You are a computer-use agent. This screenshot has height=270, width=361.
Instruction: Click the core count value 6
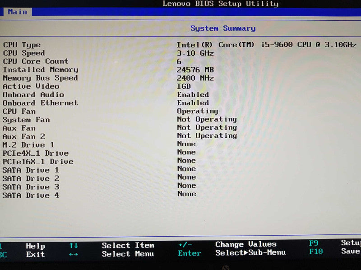[179, 62]
